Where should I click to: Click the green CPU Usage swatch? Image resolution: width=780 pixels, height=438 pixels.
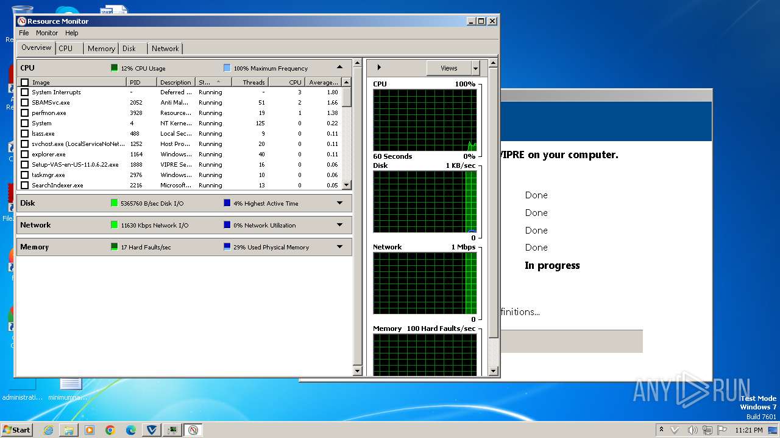coord(114,68)
